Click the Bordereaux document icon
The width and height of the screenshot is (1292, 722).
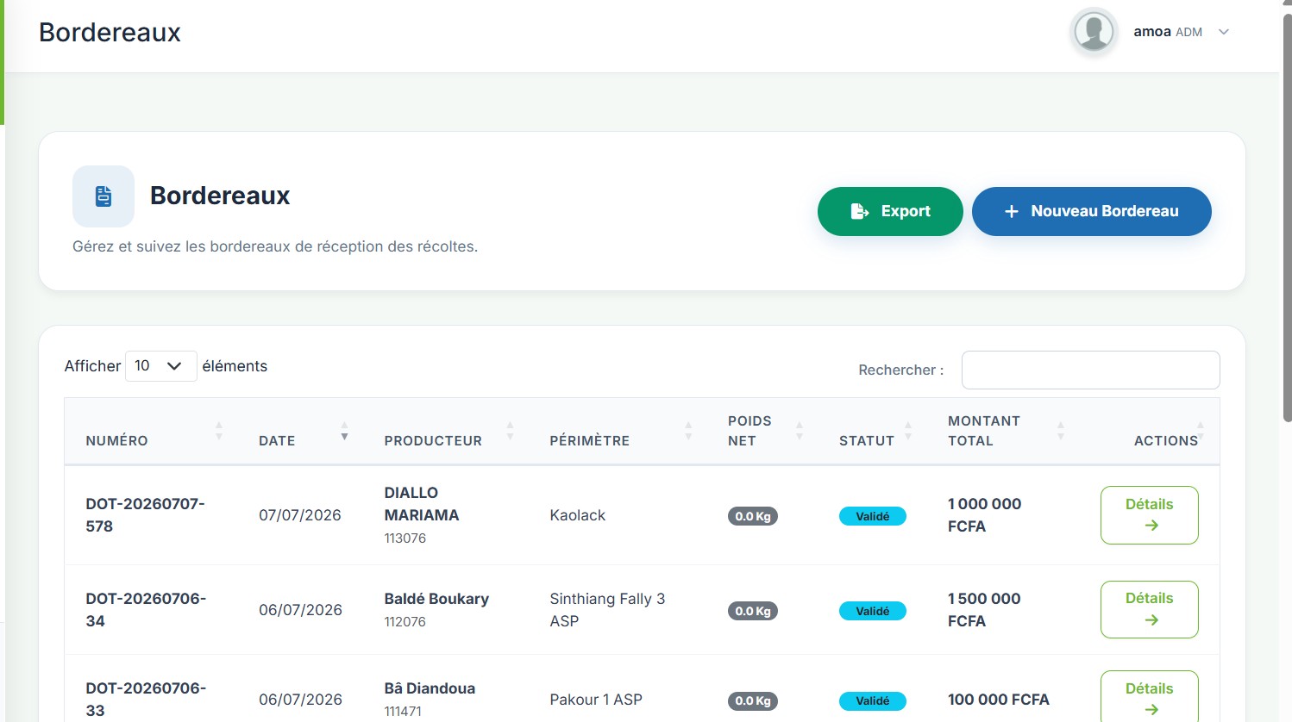pyautogui.click(x=103, y=196)
